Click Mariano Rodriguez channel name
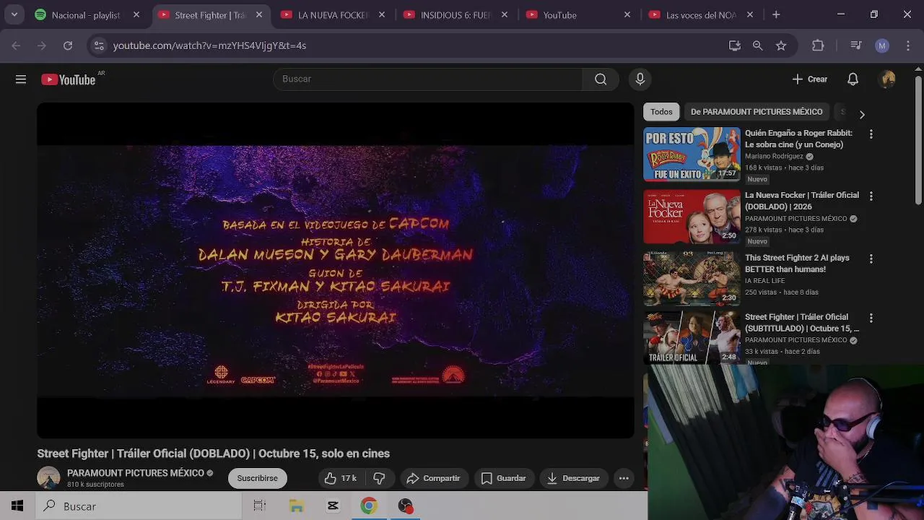The image size is (924, 520). coord(774,157)
